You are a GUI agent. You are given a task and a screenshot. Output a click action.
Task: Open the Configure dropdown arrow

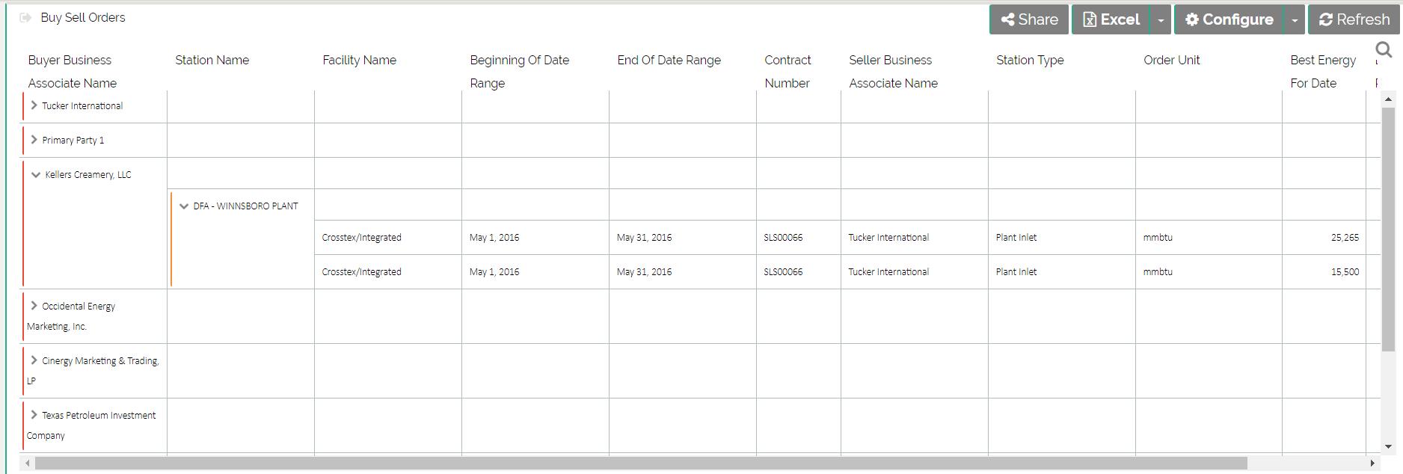tap(1295, 20)
